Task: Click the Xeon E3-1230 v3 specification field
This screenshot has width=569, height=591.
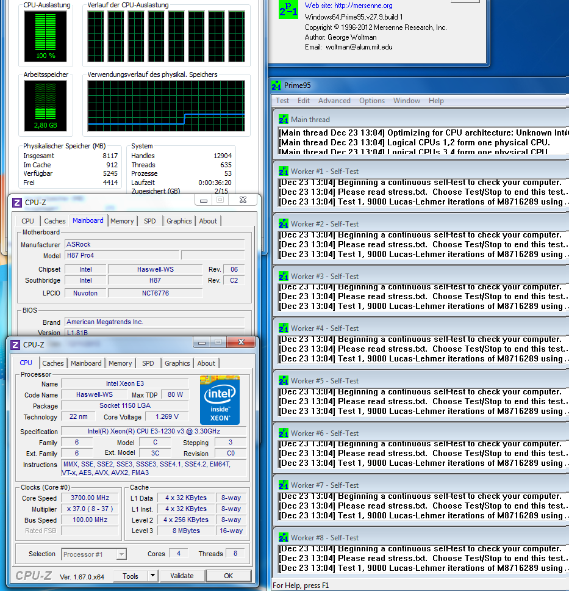Action: [x=154, y=431]
